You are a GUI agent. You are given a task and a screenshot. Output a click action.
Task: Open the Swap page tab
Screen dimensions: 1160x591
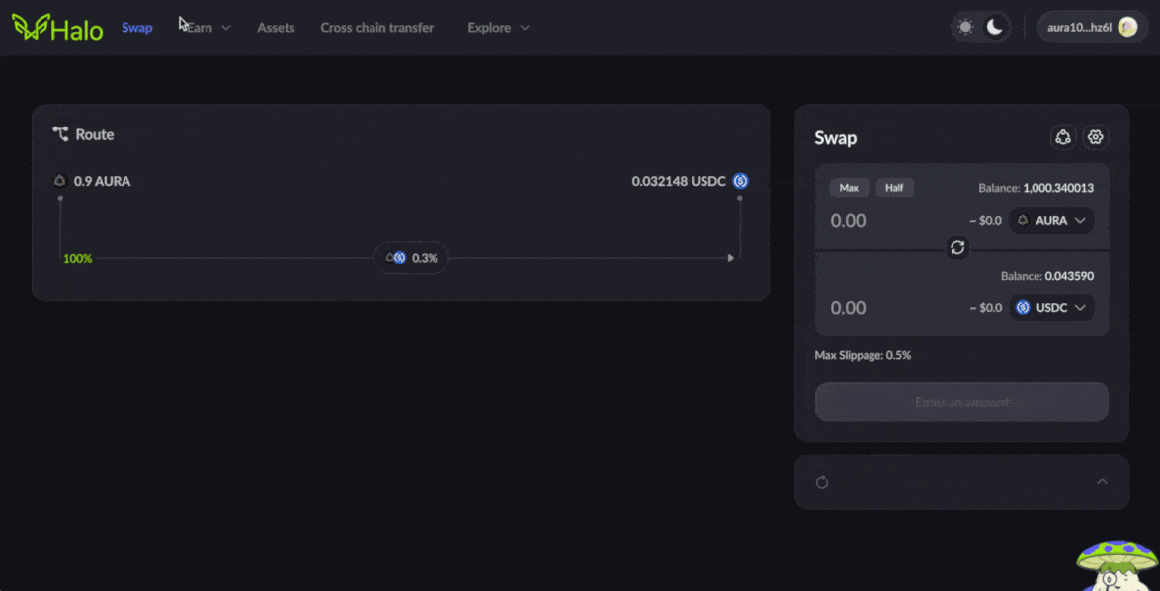(x=137, y=28)
